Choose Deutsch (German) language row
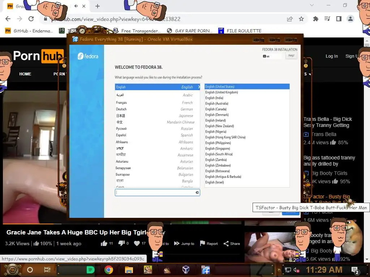The height and width of the screenshot is (277, 370). 158,109
